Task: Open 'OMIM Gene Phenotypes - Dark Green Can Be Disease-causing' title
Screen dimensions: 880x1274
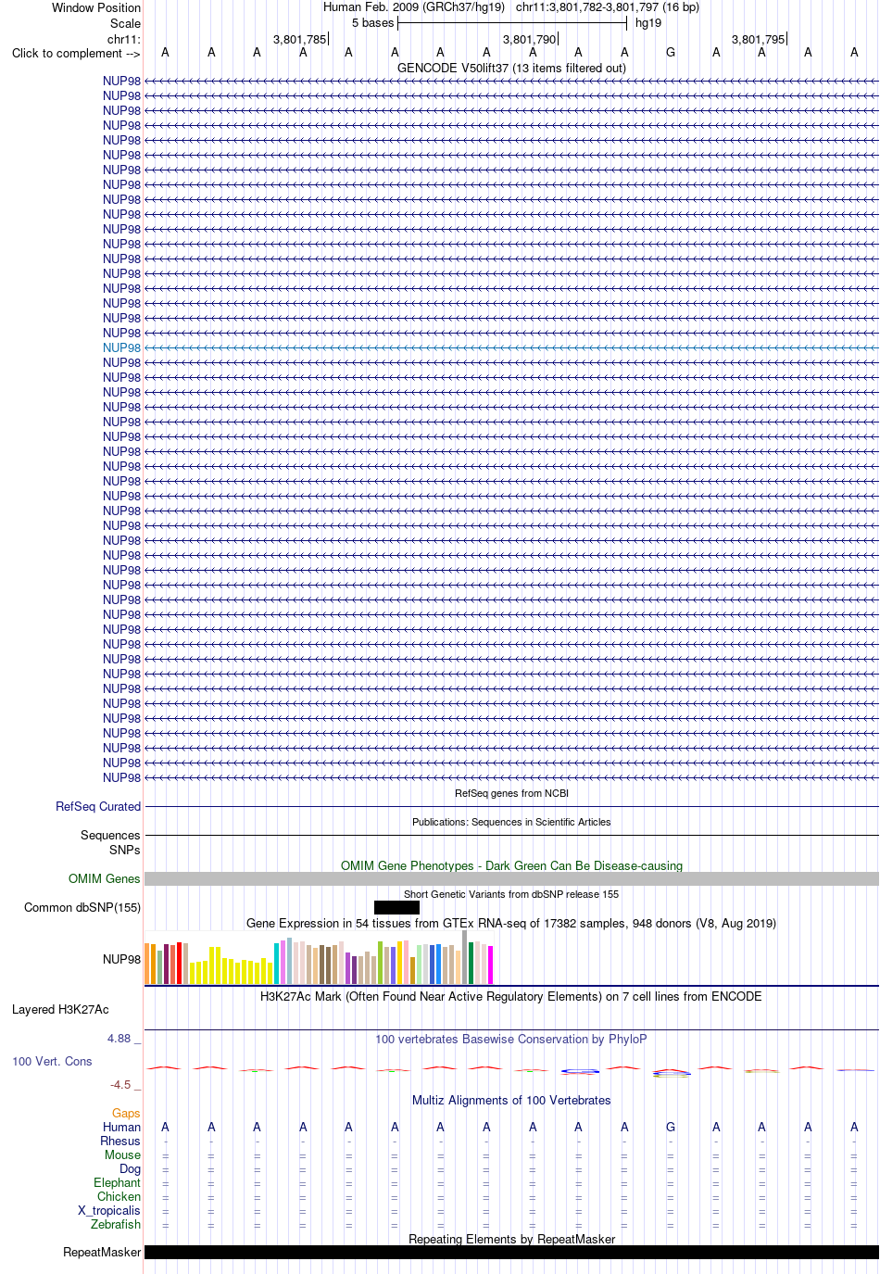Action: pos(511,865)
